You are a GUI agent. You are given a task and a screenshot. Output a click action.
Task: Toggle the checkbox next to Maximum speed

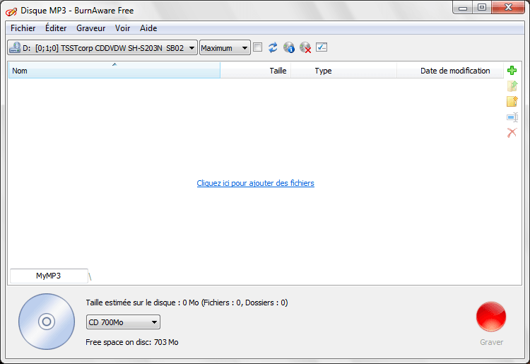[x=258, y=47]
